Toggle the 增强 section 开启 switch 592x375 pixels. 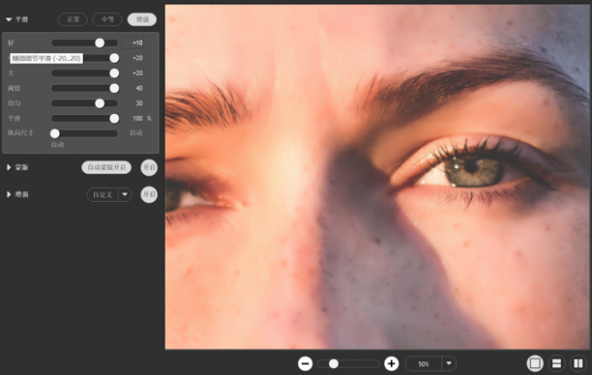(149, 194)
